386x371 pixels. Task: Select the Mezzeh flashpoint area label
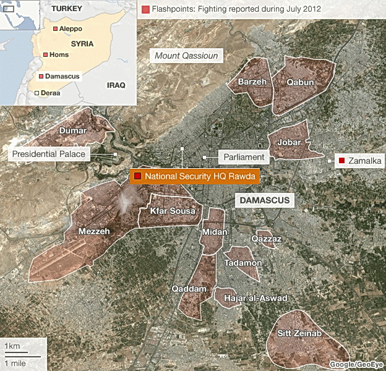click(94, 232)
